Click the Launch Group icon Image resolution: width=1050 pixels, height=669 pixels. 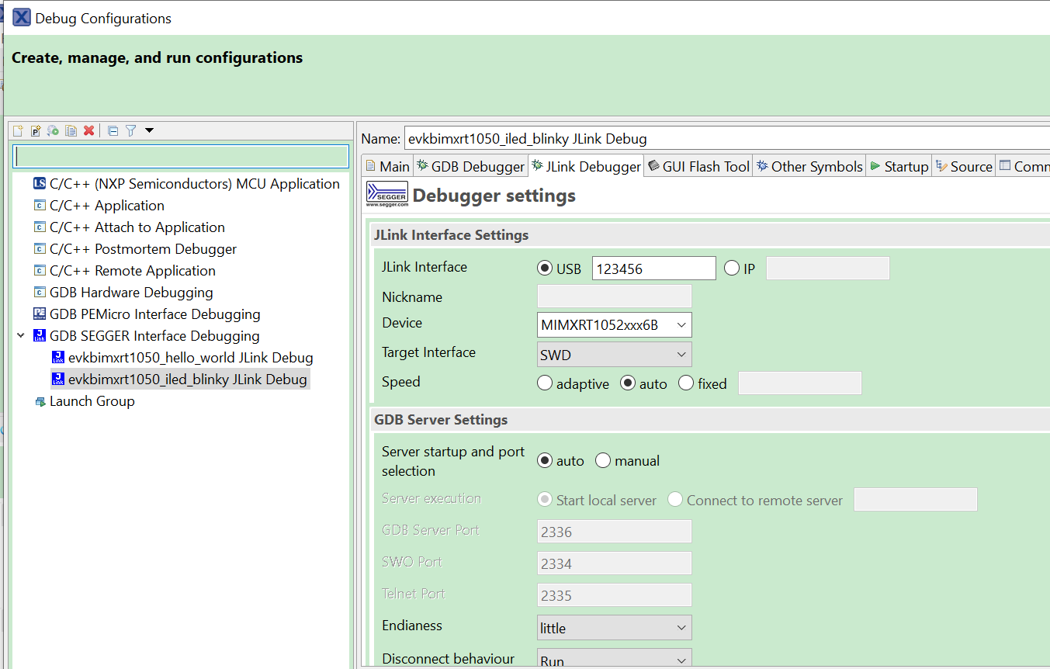coord(40,401)
